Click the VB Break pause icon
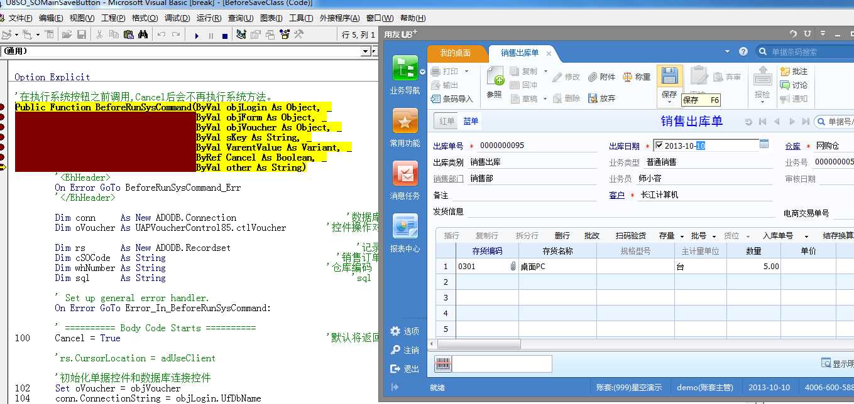This screenshot has width=854, height=404. coord(211,35)
